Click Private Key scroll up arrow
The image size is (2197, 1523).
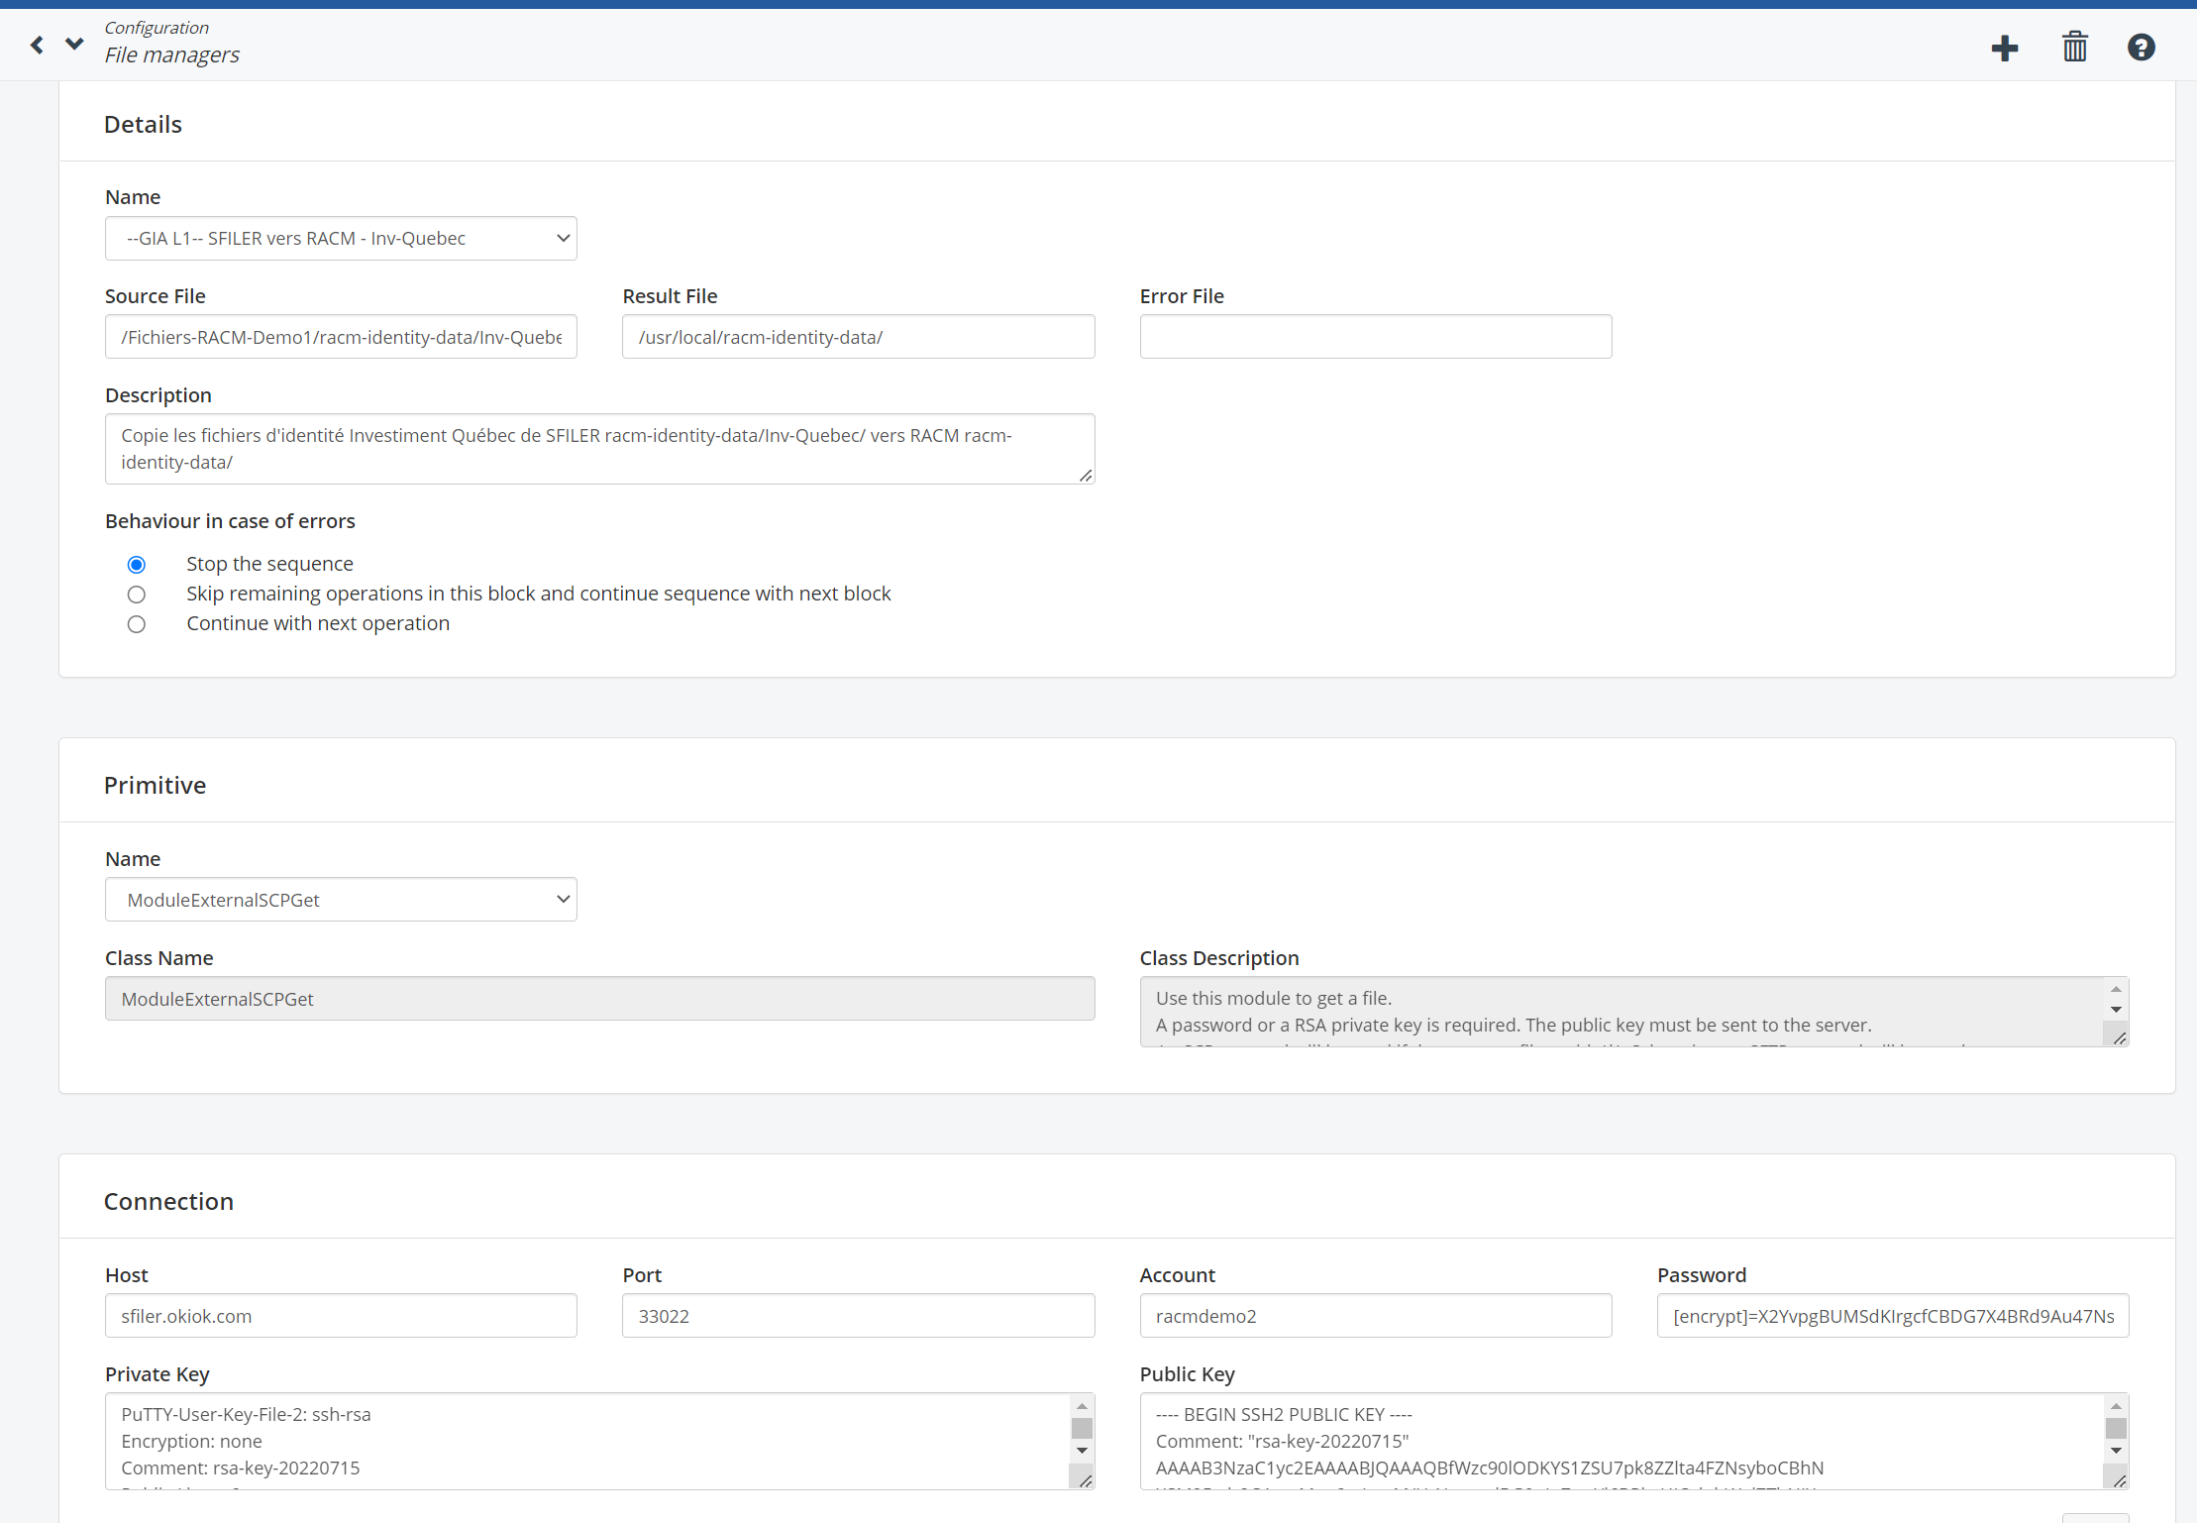[1082, 1406]
